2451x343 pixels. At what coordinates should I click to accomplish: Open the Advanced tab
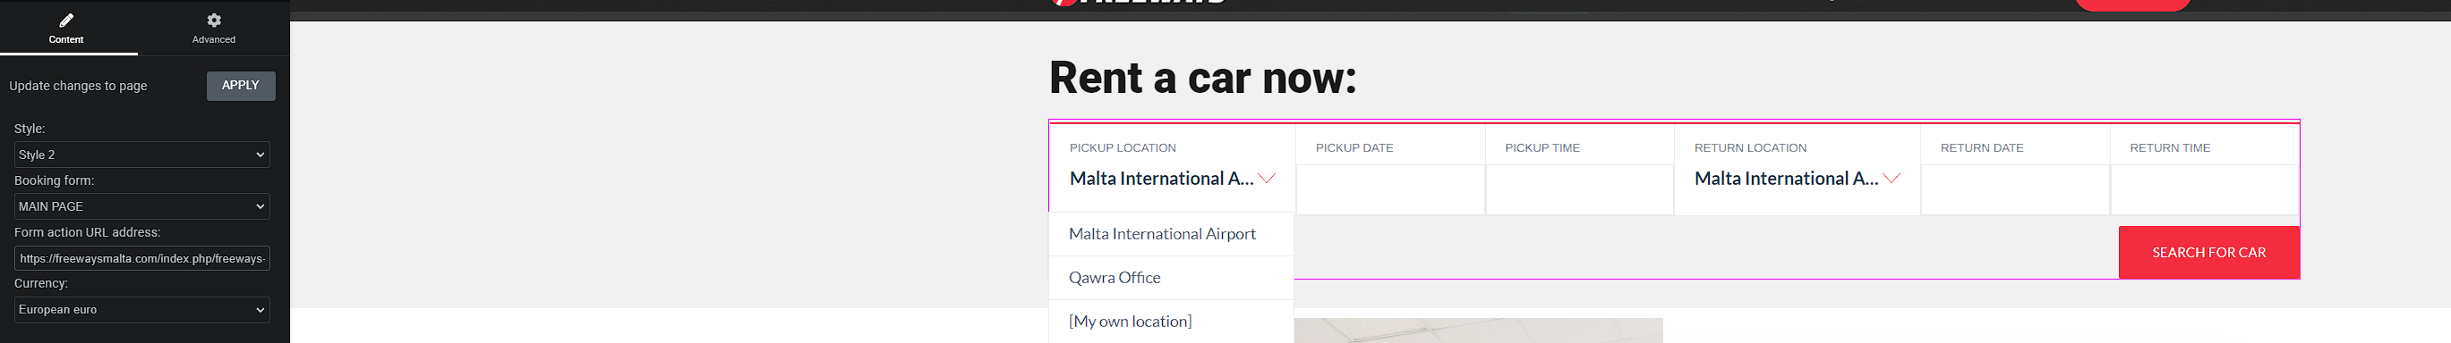pos(214,28)
